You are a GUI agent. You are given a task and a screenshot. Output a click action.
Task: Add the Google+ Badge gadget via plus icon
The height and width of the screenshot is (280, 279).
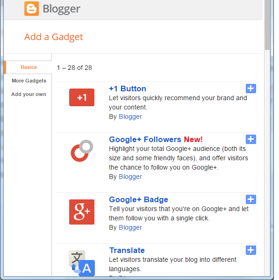coord(250,199)
